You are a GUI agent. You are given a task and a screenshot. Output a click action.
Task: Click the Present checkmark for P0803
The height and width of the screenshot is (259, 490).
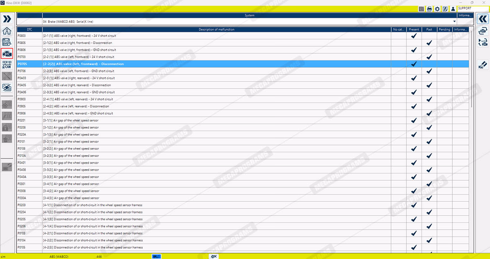pos(414,36)
